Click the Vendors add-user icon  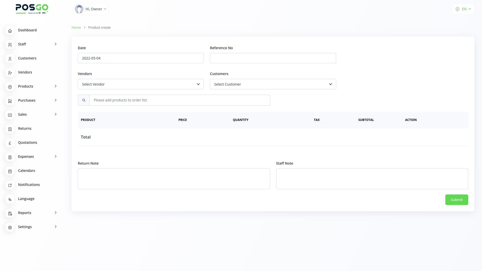[x=10, y=73]
